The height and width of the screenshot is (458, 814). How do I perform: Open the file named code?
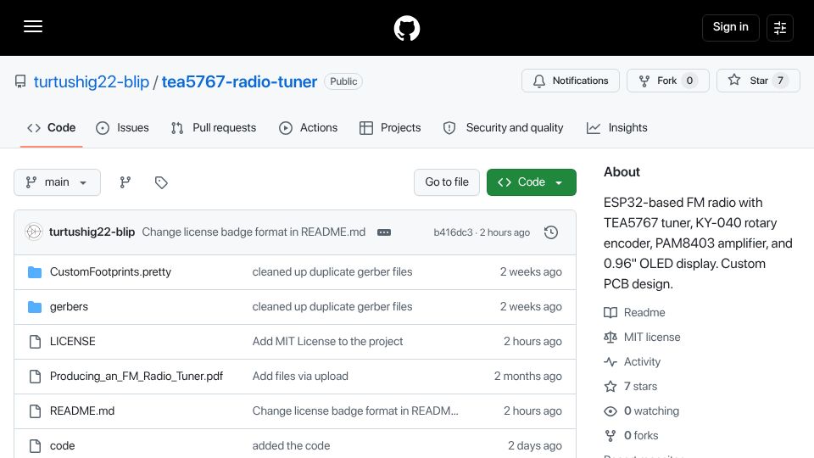pyautogui.click(x=62, y=445)
